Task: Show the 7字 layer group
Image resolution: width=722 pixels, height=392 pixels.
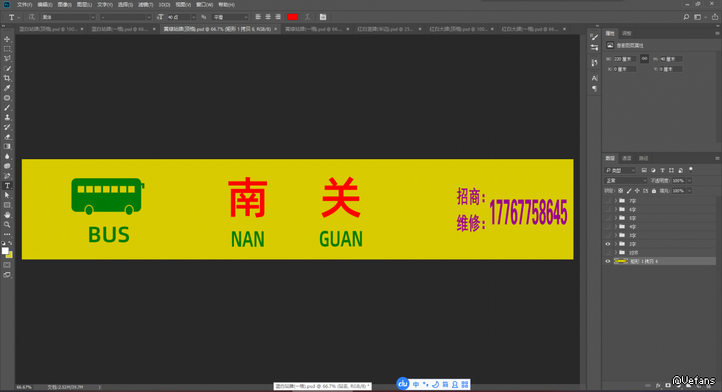Action: 608,200
